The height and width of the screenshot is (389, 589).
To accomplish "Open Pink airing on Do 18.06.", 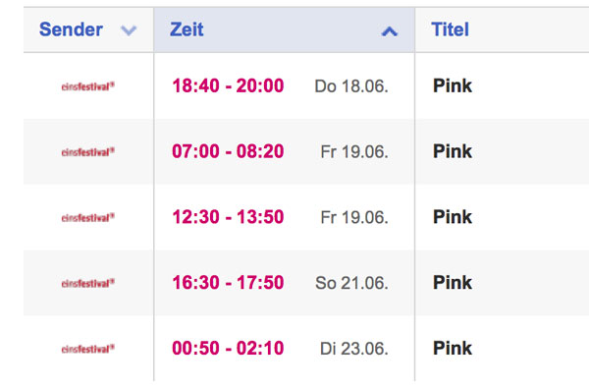I will tap(453, 85).
